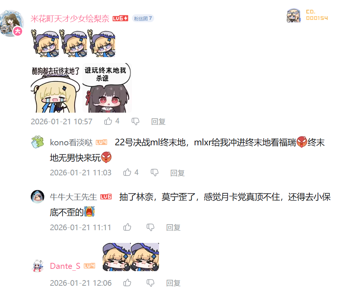342x291 pixels.
Task: Dislike Dante_S's reply
Action: coord(150,283)
